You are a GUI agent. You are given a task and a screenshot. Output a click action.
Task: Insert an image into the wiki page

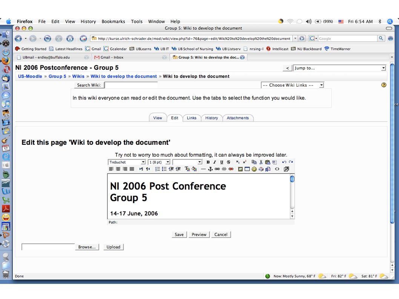pos(240,169)
